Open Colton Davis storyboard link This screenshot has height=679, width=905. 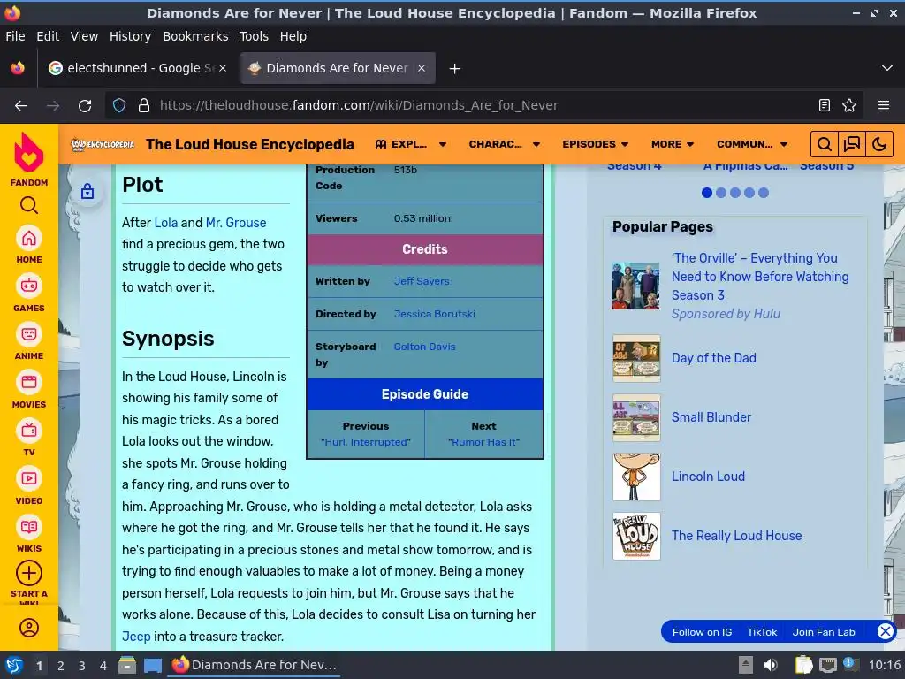click(424, 347)
